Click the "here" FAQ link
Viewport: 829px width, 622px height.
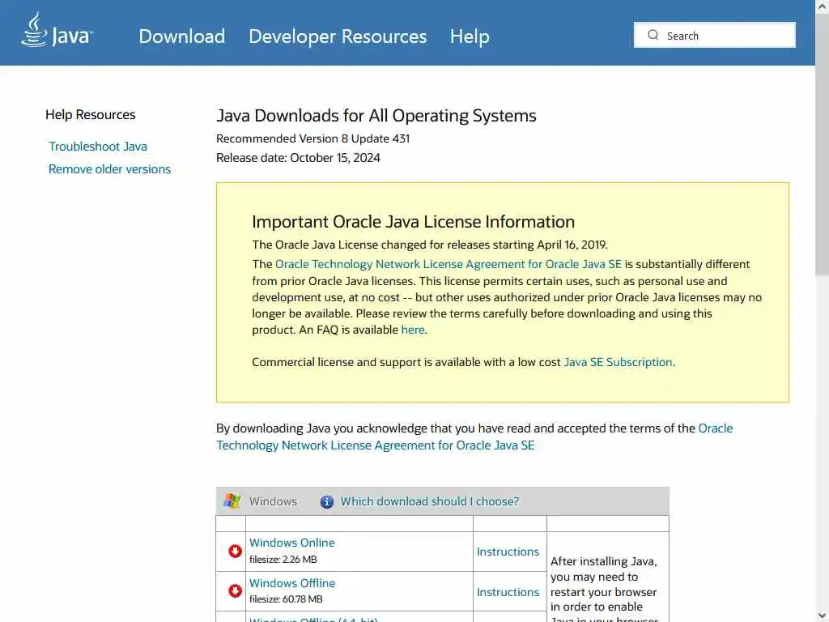pyautogui.click(x=412, y=330)
